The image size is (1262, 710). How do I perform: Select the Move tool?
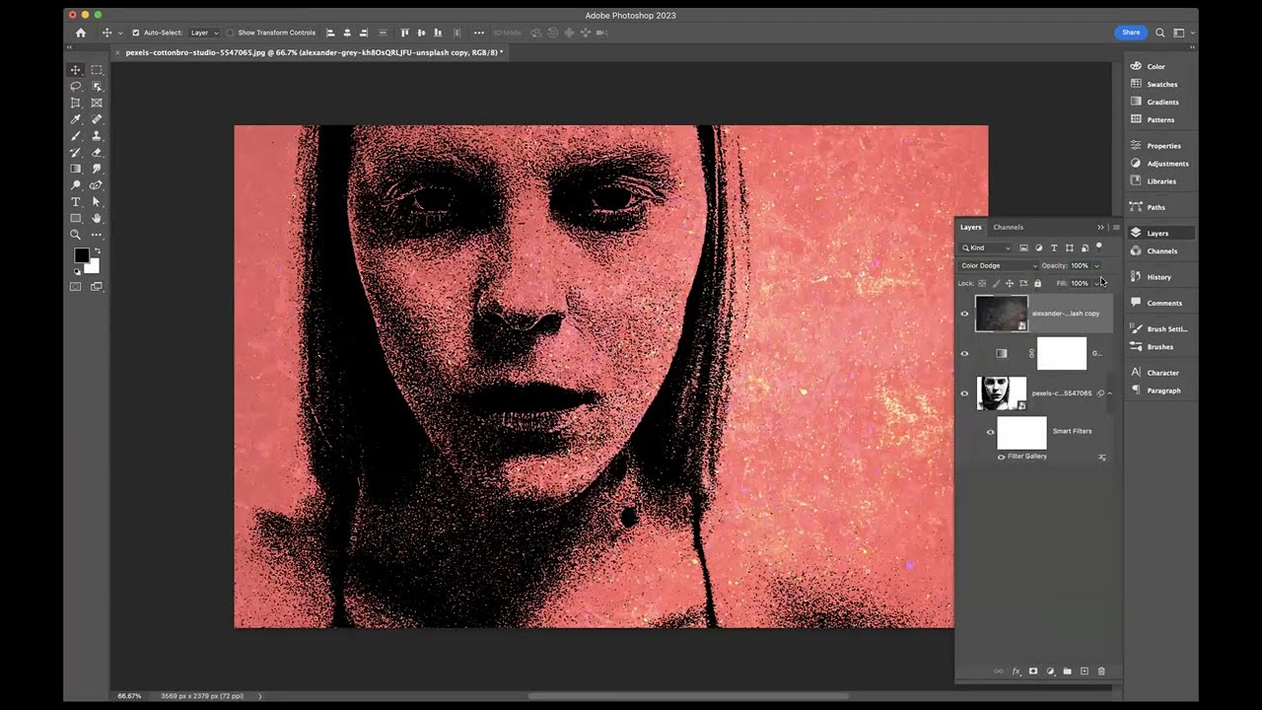(75, 70)
